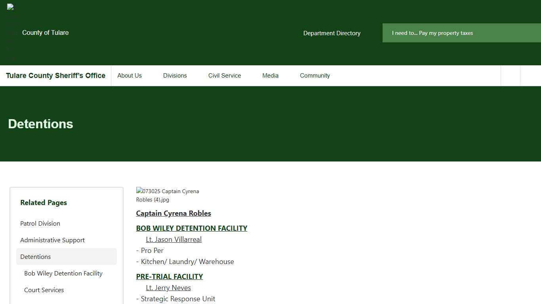Follow the BOB WILEY DETENTION FACILITY heading link
Viewport: 541px width, 304px height.
(x=192, y=228)
